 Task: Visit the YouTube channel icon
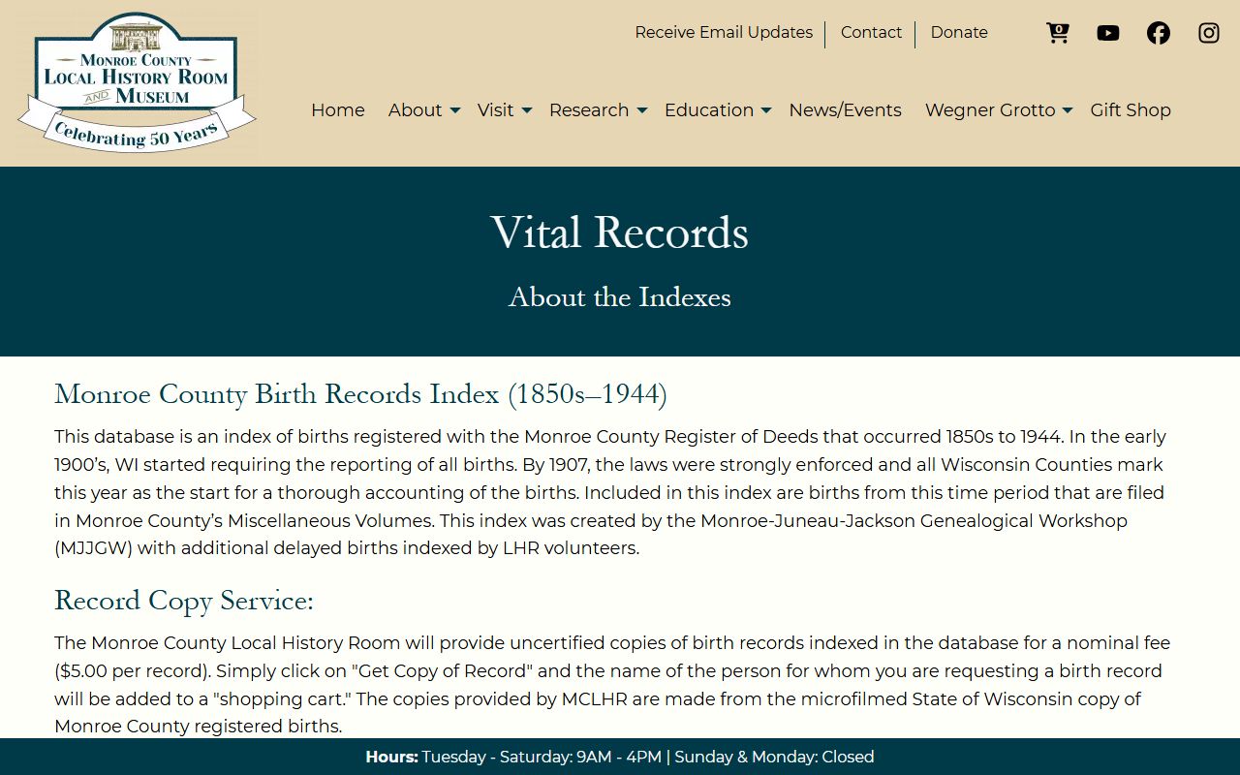[x=1108, y=33]
